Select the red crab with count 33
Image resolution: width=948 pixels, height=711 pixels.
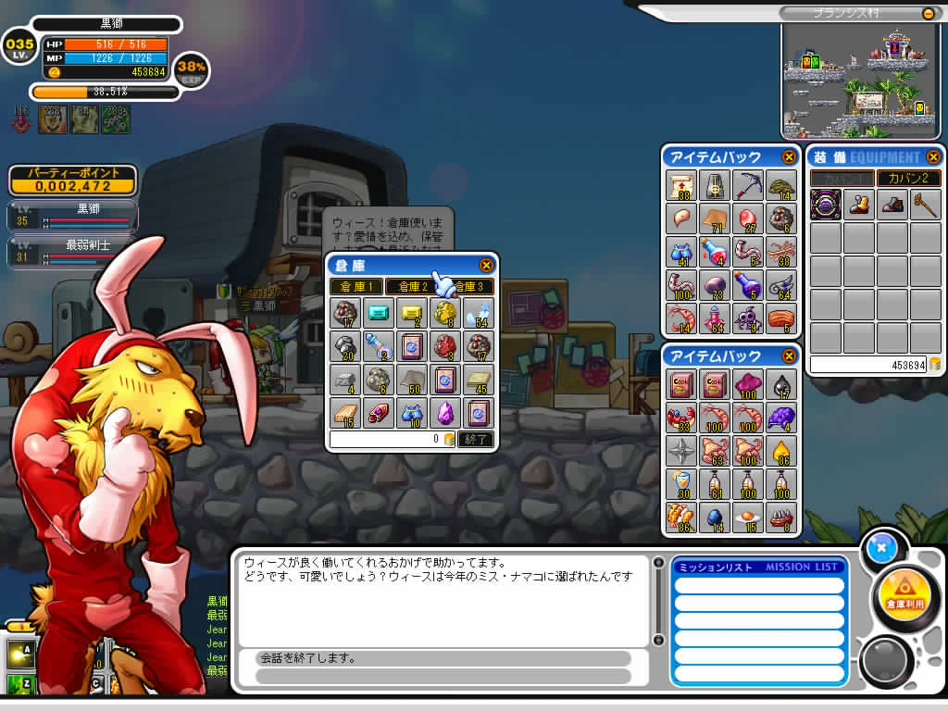click(680, 418)
